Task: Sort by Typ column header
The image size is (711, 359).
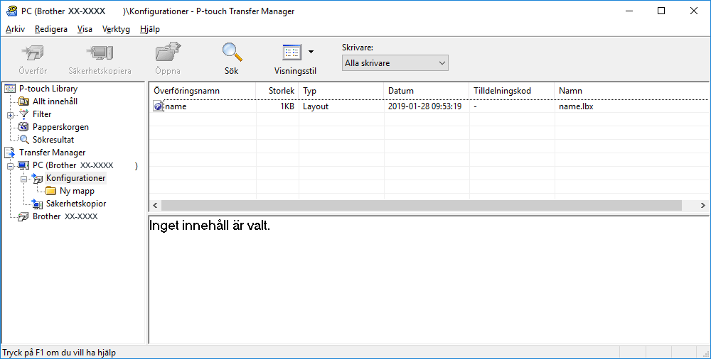Action: point(341,91)
